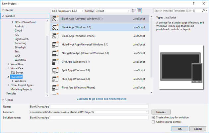The image size is (209, 133).
Task: Click the Browse... button
Action: pyautogui.click(x=161, y=112)
